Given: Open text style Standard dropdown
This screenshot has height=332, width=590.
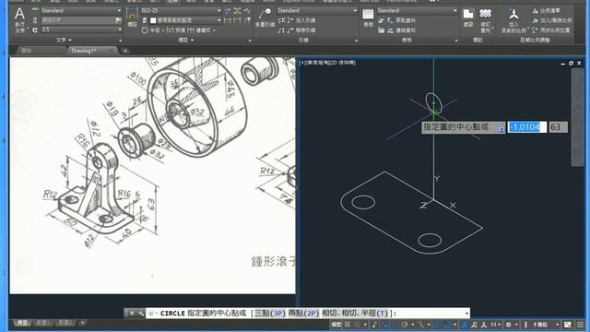Looking at the screenshot, I should (x=81, y=10).
